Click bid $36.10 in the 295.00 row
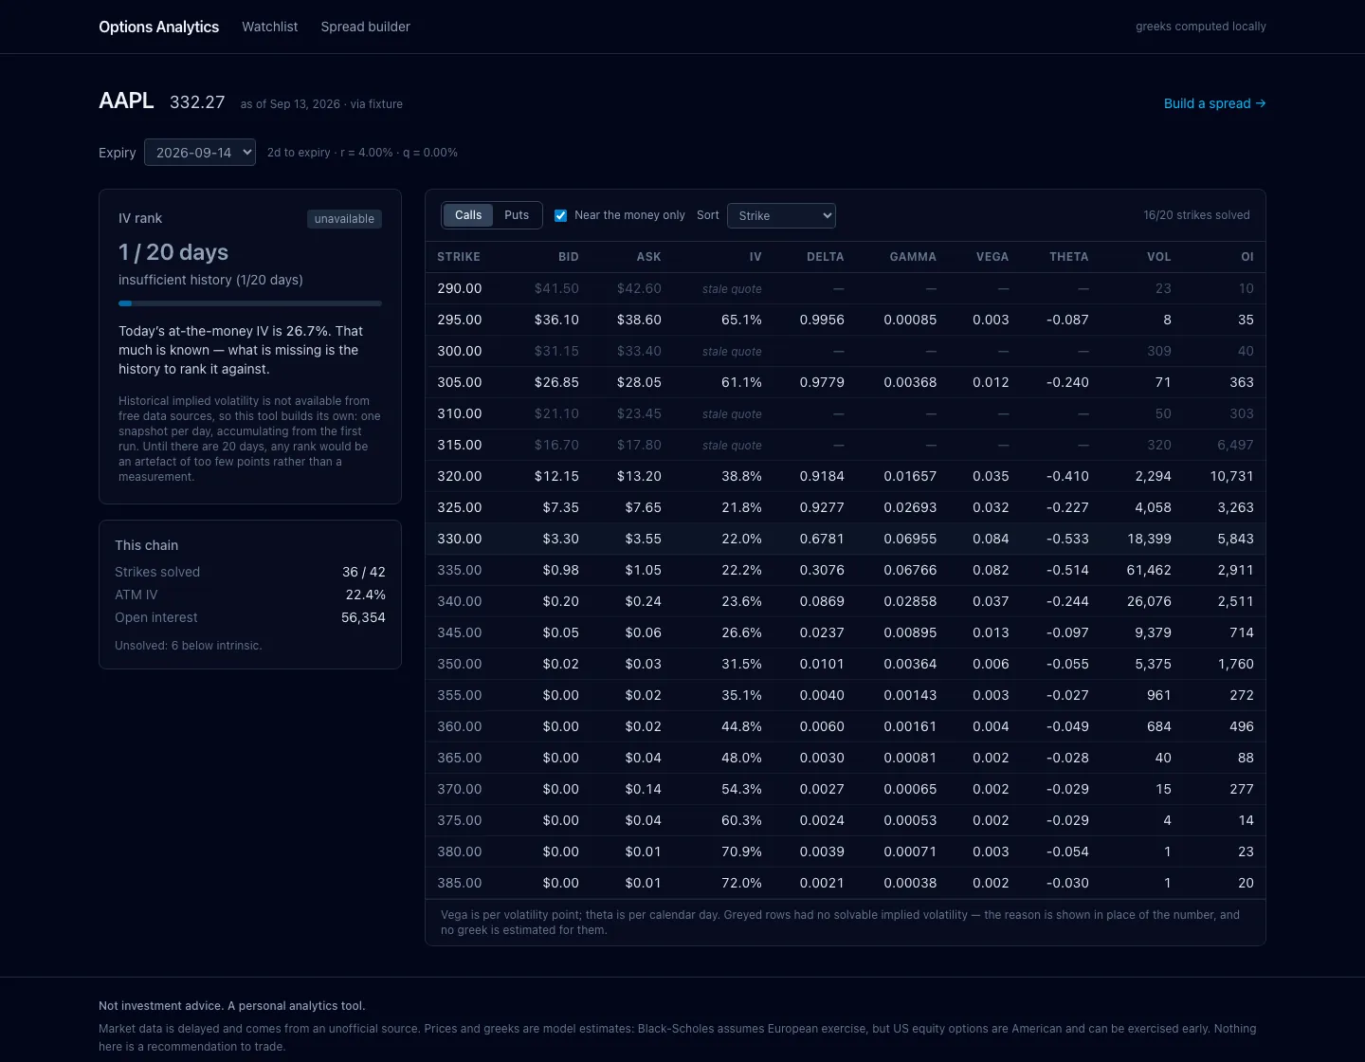 [x=556, y=320]
